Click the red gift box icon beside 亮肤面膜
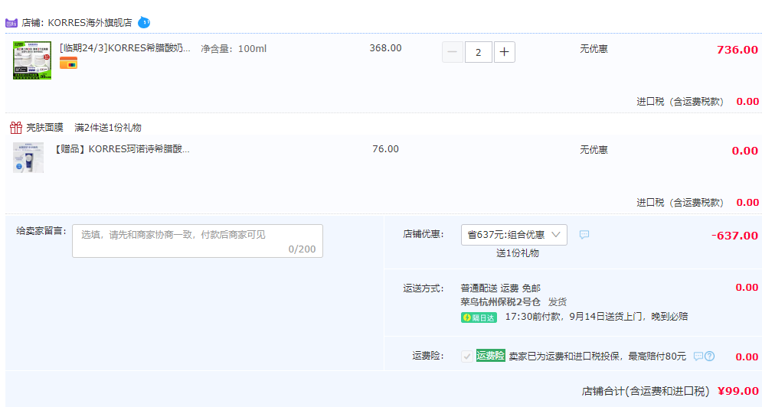762x407 pixels. pyautogui.click(x=16, y=128)
